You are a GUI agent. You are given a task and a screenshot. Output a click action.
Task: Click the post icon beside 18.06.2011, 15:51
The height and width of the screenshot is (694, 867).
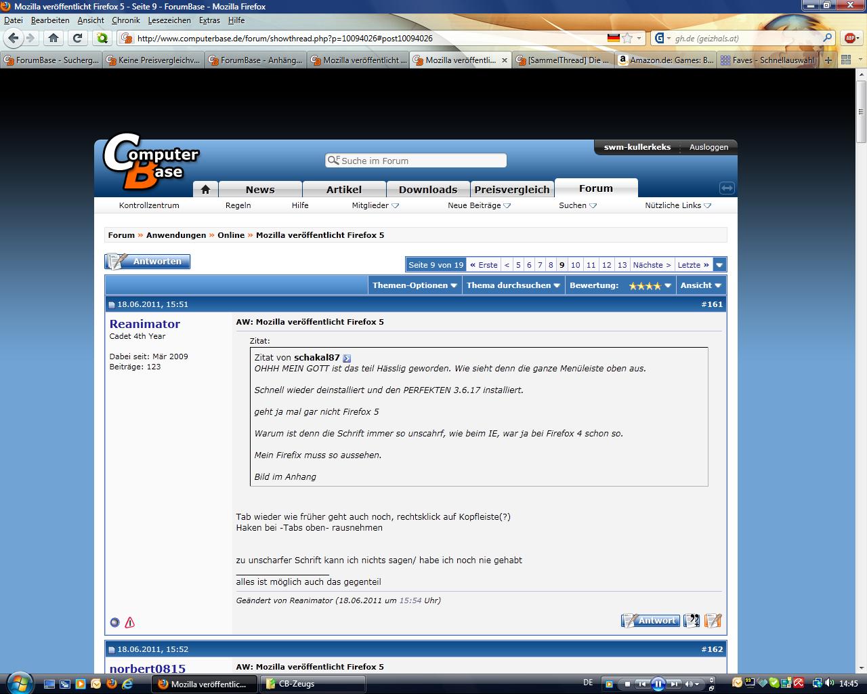tap(112, 305)
